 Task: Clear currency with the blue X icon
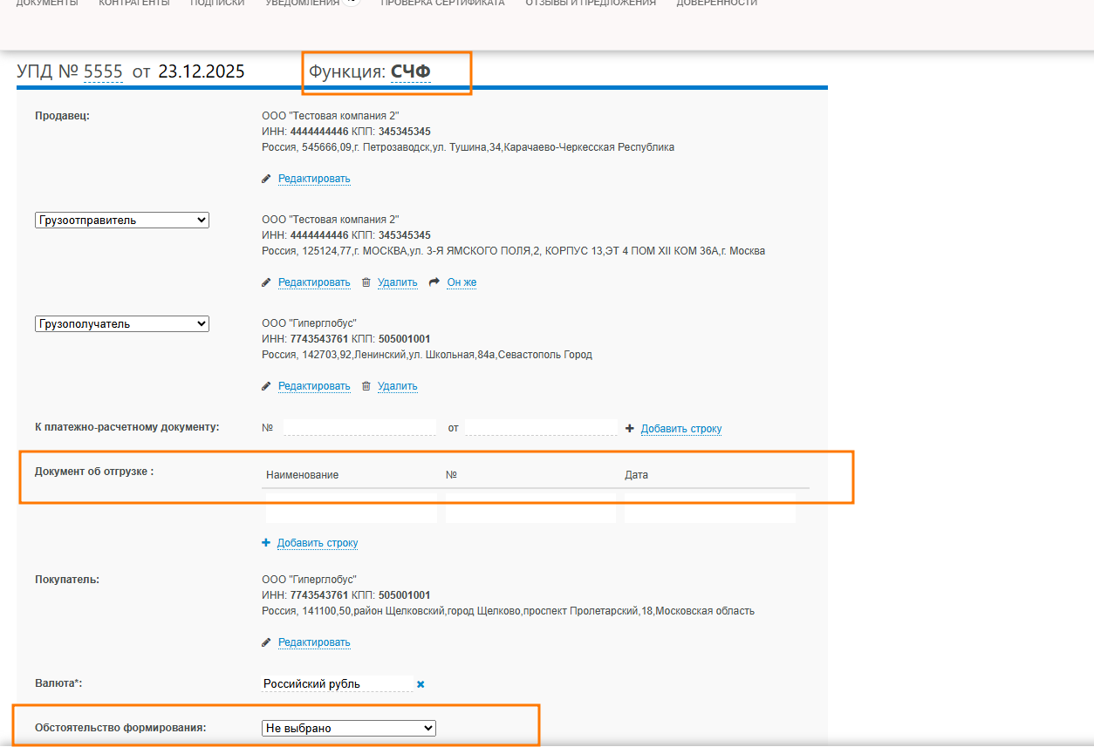pos(421,684)
